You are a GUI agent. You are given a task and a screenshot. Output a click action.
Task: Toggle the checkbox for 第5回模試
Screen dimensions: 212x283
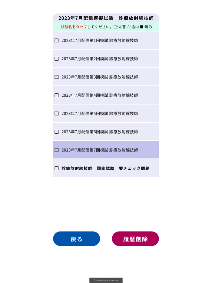coord(56,113)
